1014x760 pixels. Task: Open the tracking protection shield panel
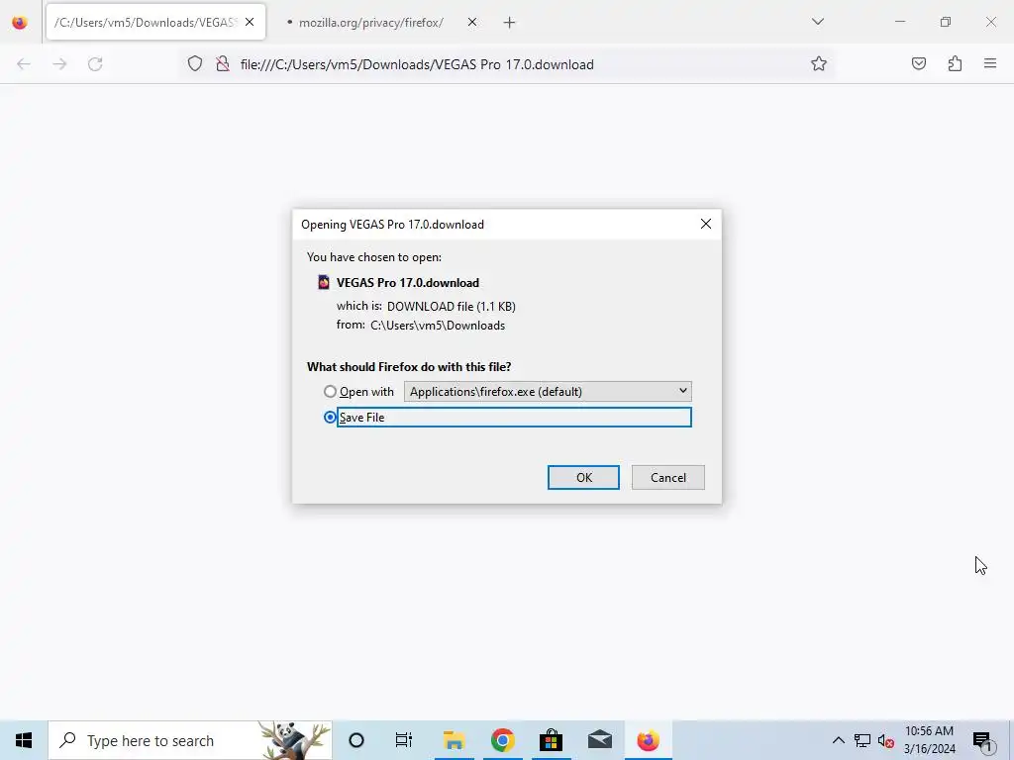[195, 64]
